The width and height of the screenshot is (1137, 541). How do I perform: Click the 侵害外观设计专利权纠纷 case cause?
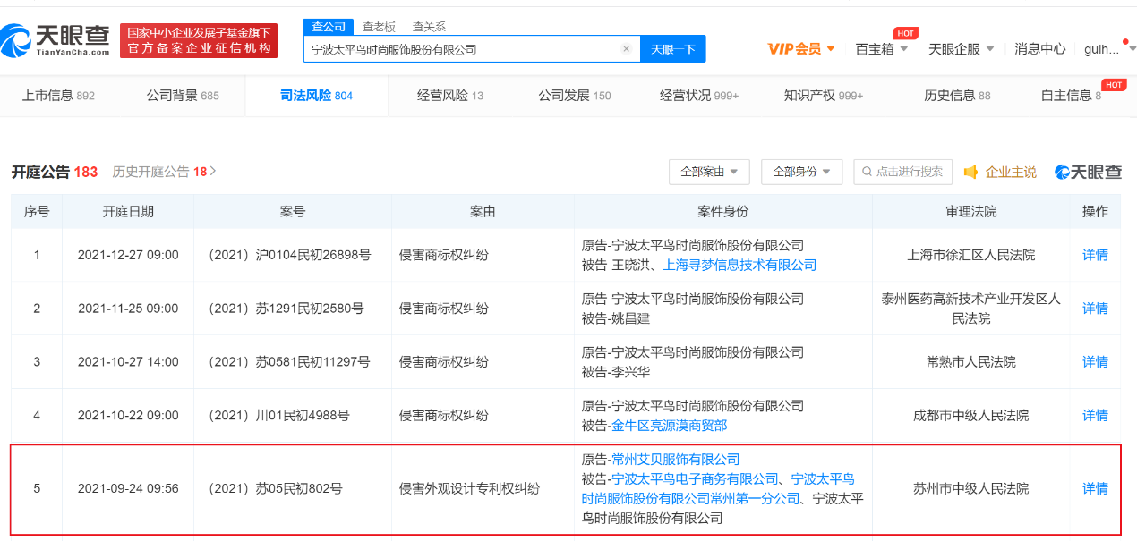pyautogui.click(x=470, y=488)
